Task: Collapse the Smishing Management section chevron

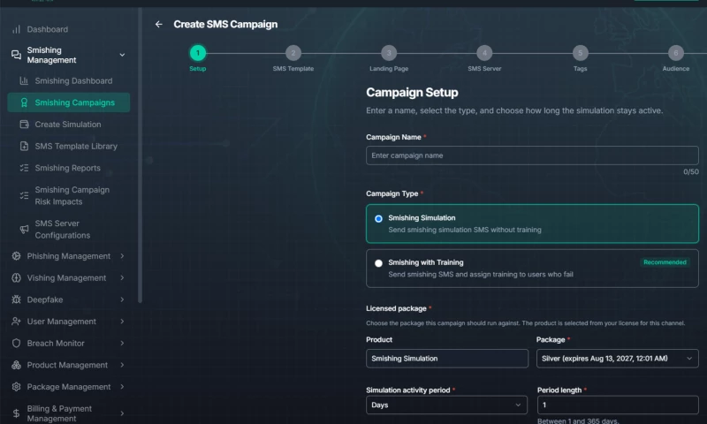Action: [122, 55]
